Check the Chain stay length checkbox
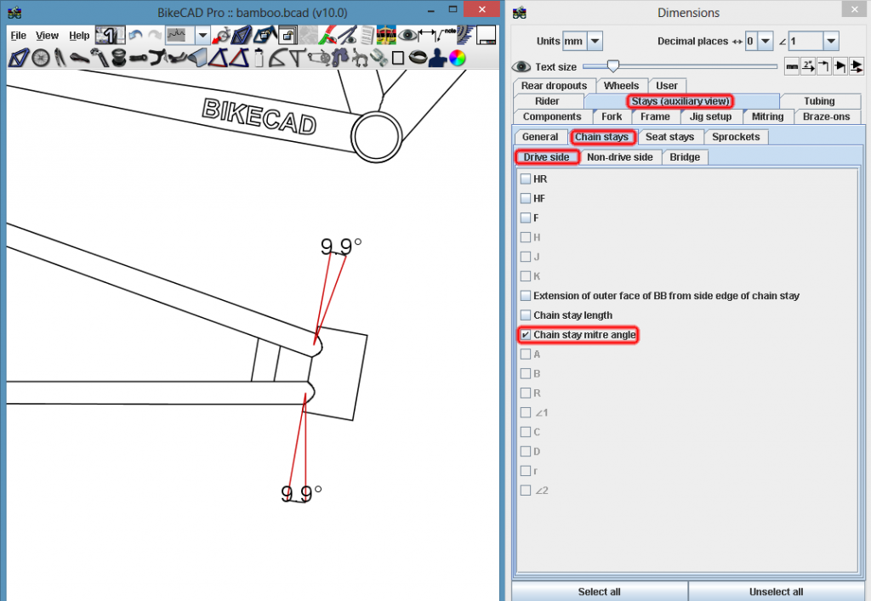871x601 pixels. (526, 315)
